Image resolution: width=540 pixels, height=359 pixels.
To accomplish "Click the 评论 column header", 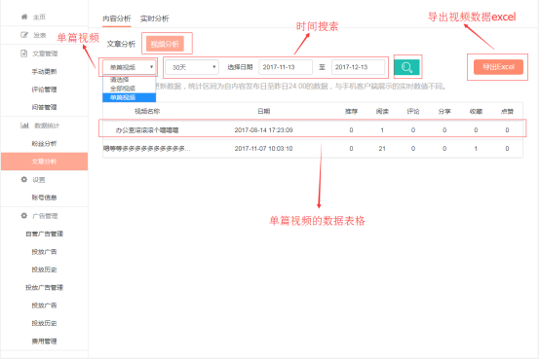I will pos(413,111).
